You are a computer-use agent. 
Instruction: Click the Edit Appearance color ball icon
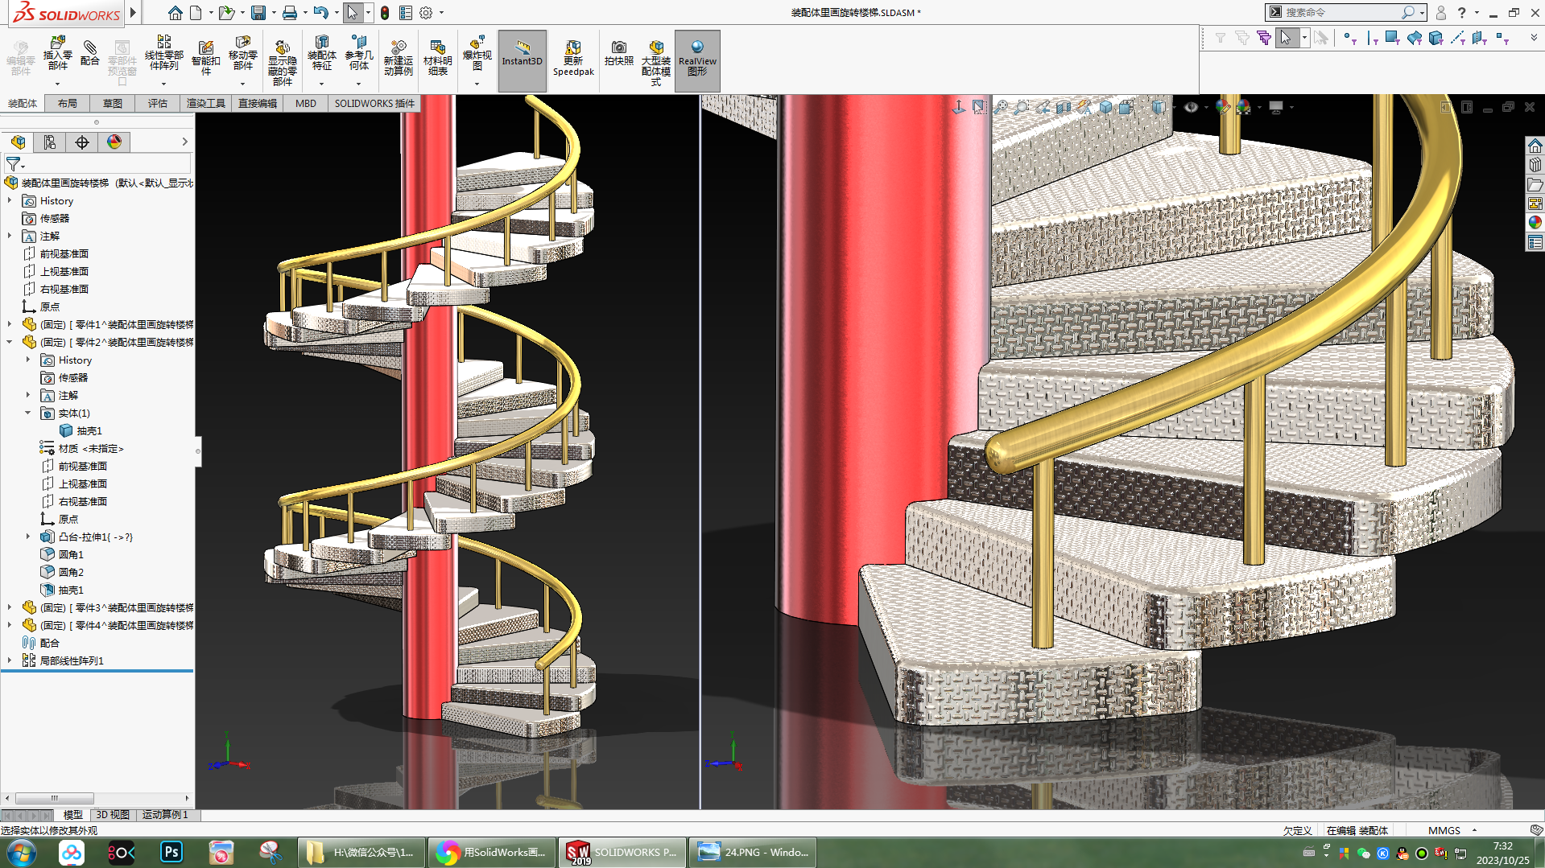click(1223, 107)
